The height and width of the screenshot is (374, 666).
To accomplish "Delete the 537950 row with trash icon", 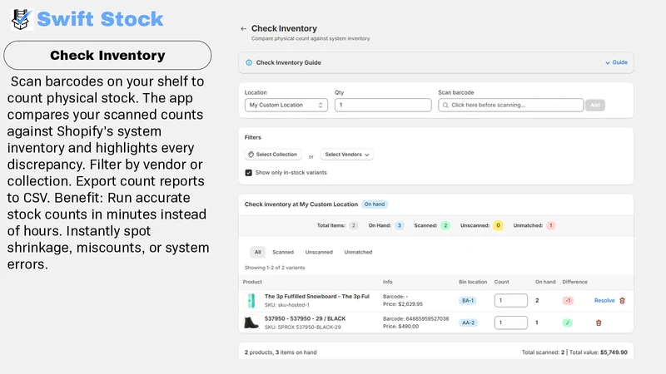I will pos(599,322).
